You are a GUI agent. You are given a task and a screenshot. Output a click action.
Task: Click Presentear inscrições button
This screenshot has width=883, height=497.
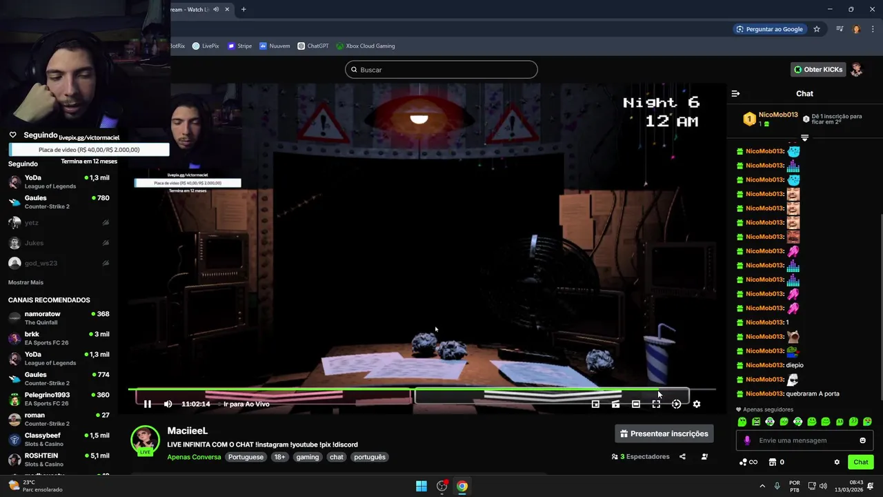point(664,433)
